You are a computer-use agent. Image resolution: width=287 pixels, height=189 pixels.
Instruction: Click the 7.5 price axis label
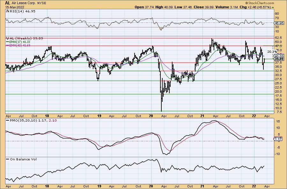click(x=279, y=112)
